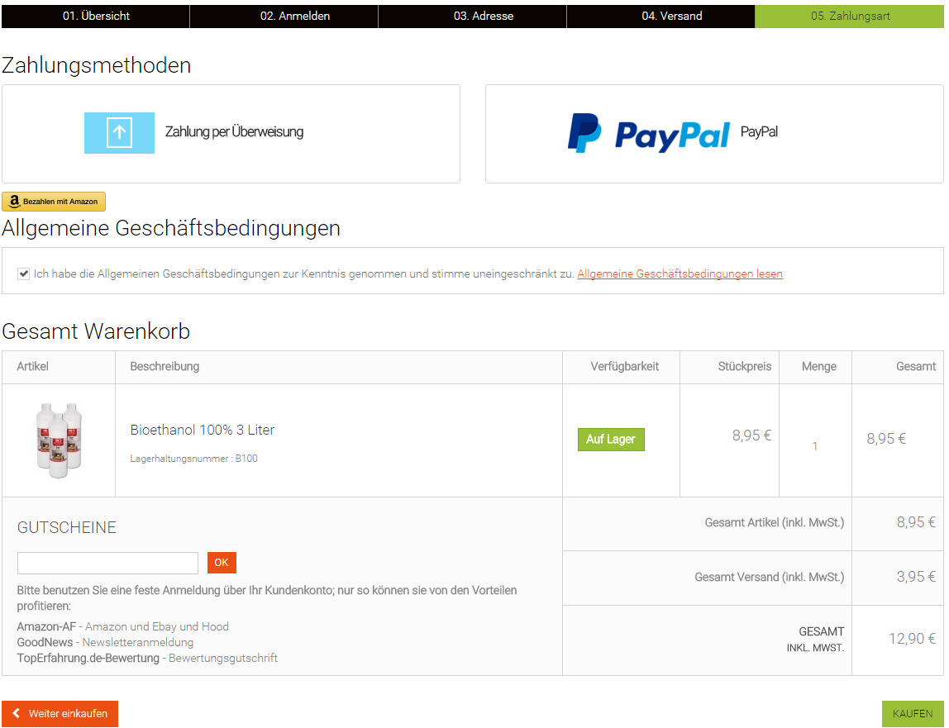Open Allgemeine Geschäftsbedingungen lesen link

click(x=680, y=274)
